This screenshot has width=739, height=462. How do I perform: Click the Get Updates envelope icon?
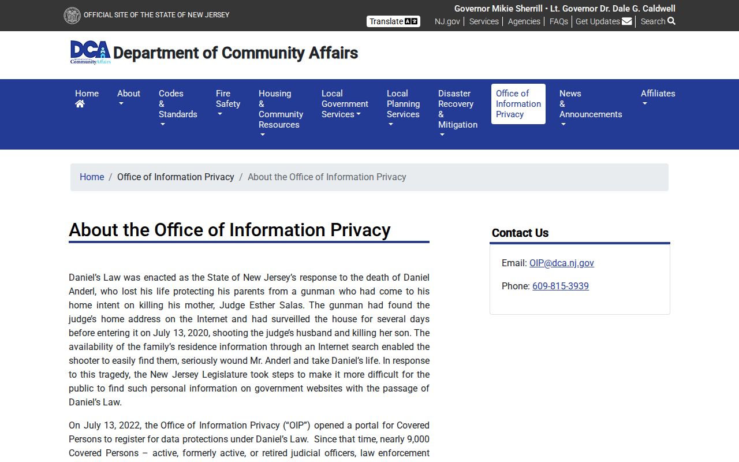pos(627,21)
